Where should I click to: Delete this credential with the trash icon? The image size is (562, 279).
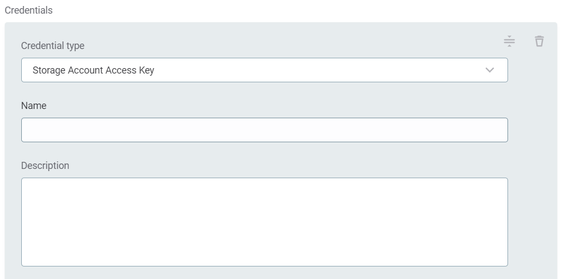coord(539,41)
